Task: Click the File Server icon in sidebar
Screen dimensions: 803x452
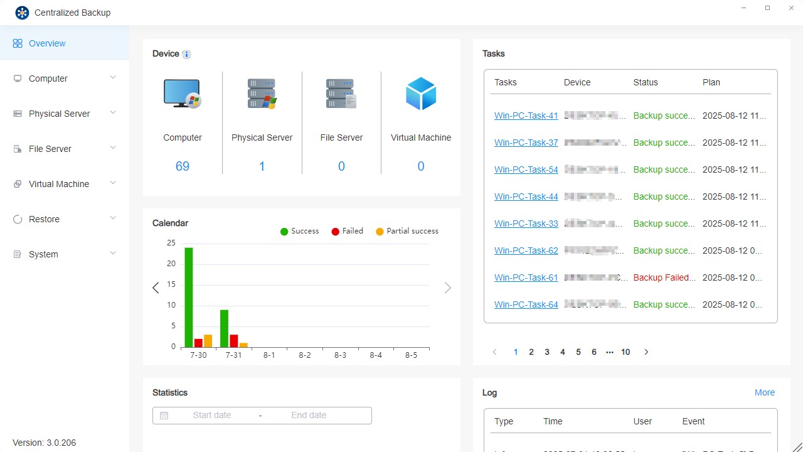Action: click(x=18, y=149)
